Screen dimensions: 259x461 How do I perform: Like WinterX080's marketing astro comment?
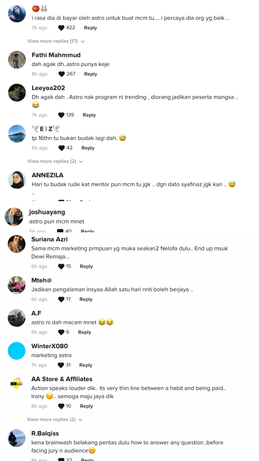click(x=61, y=365)
